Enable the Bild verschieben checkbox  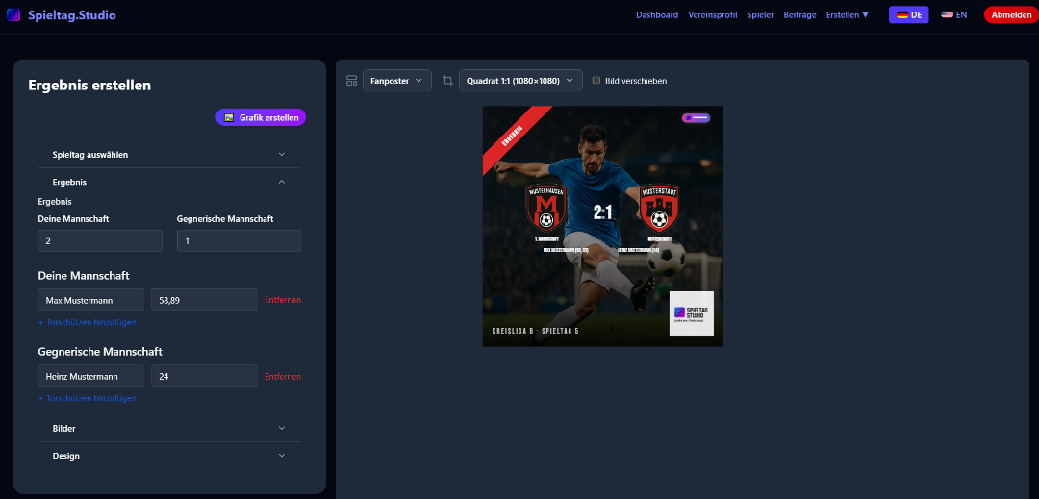coord(596,81)
